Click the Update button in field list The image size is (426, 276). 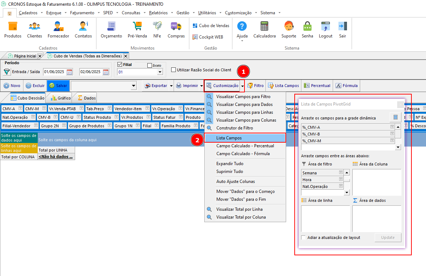[x=388, y=237]
